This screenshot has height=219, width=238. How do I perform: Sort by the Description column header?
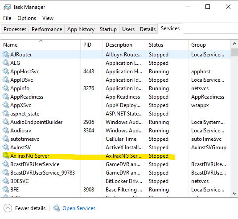pos(124,45)
